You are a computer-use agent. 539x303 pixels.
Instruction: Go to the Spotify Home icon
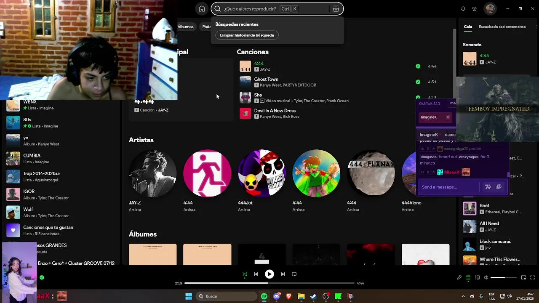(202, 9)
